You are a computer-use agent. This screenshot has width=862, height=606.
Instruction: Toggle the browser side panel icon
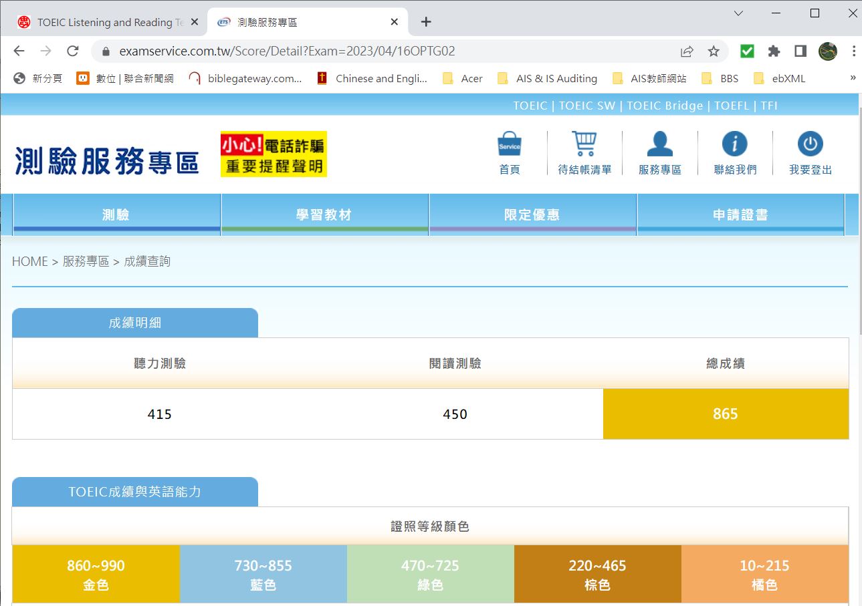click(800, 51)
